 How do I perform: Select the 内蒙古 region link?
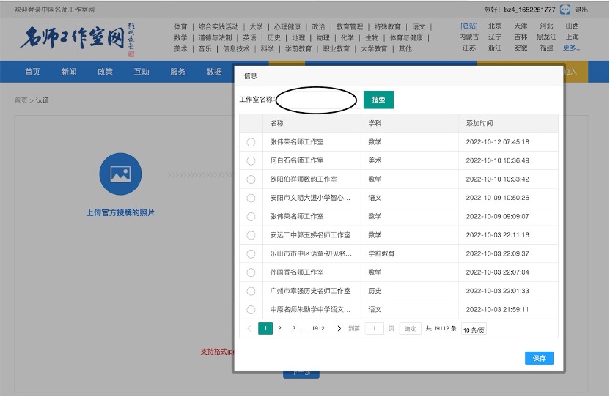pyautogui.click(x=469, y=37)
